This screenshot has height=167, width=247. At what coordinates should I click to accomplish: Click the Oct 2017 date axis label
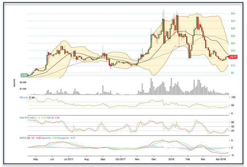point(121,159)
